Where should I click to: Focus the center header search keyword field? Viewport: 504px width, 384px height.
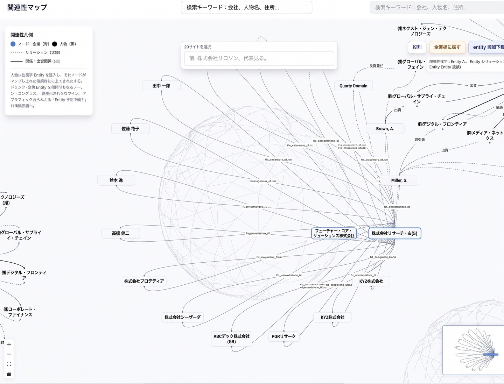coord(246,7)
